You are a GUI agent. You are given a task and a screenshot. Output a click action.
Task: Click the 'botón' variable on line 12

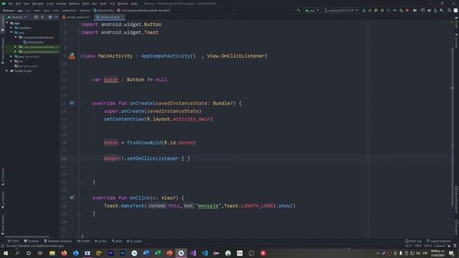click(111, 80)
